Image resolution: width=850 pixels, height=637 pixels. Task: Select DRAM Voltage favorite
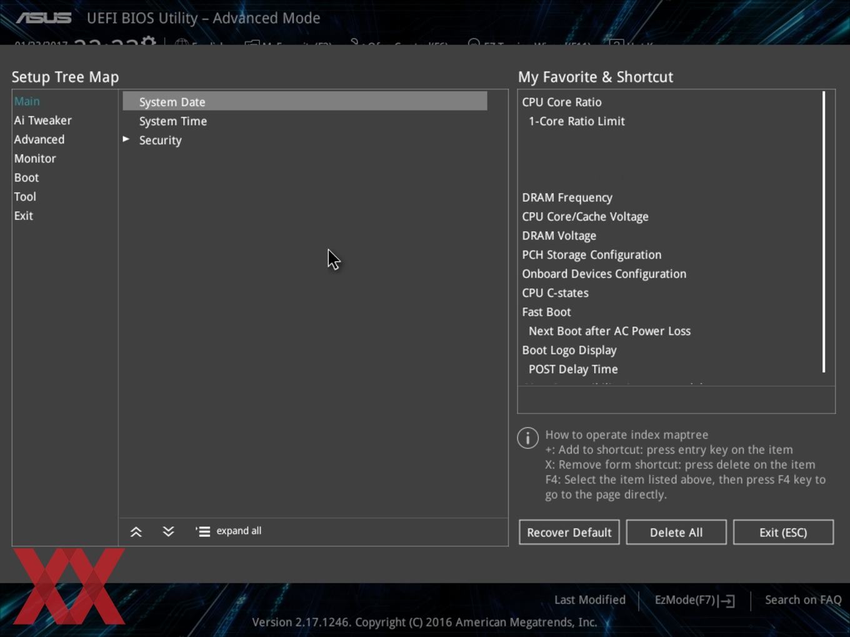click(559, 235)
